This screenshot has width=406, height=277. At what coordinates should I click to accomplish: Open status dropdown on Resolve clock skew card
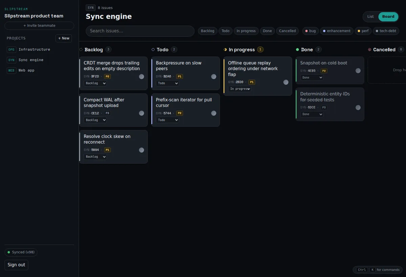click(x=95, y=157)
